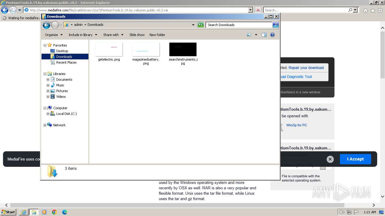The image size is (385, 216).
Task: Open Internet Explorer favorites star
Action: tap(373, 10)
